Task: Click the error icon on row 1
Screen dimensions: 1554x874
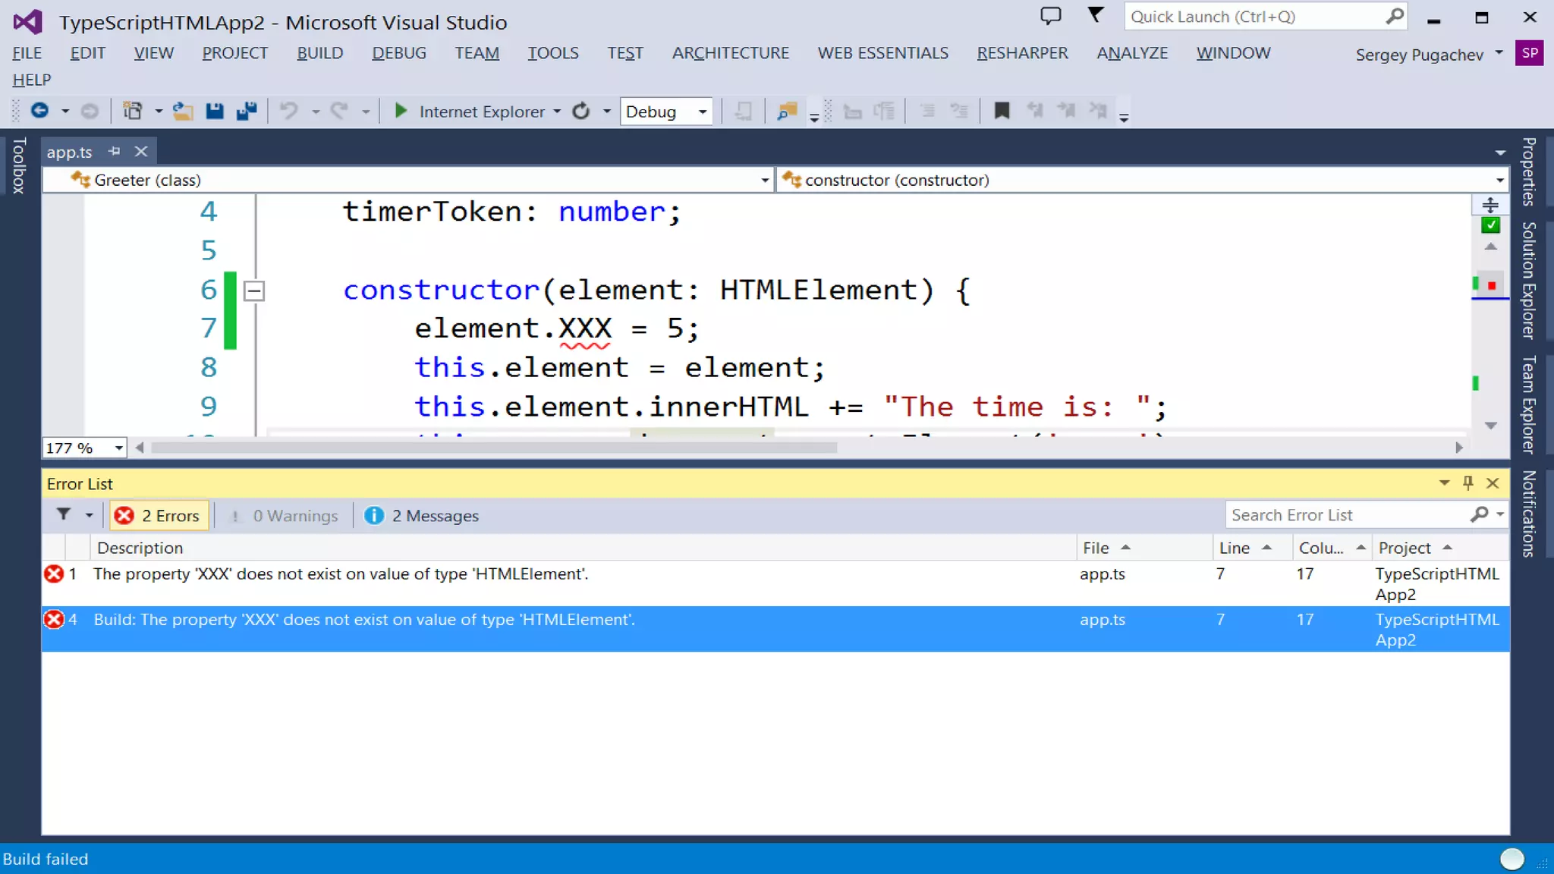Action: tap(54, 574)
